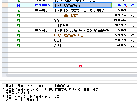137x103 pixels.
Task: Select the 墙面装饰板 隔墙龙骨 quota row
Action: (x=82, y=10)
